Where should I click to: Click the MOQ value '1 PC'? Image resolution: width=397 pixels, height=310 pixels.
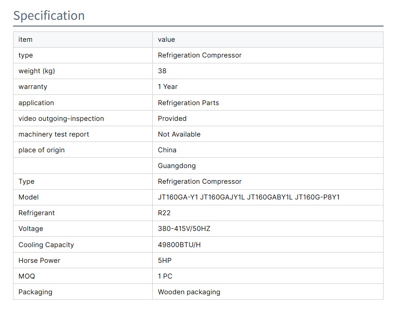tap(165, 276)
